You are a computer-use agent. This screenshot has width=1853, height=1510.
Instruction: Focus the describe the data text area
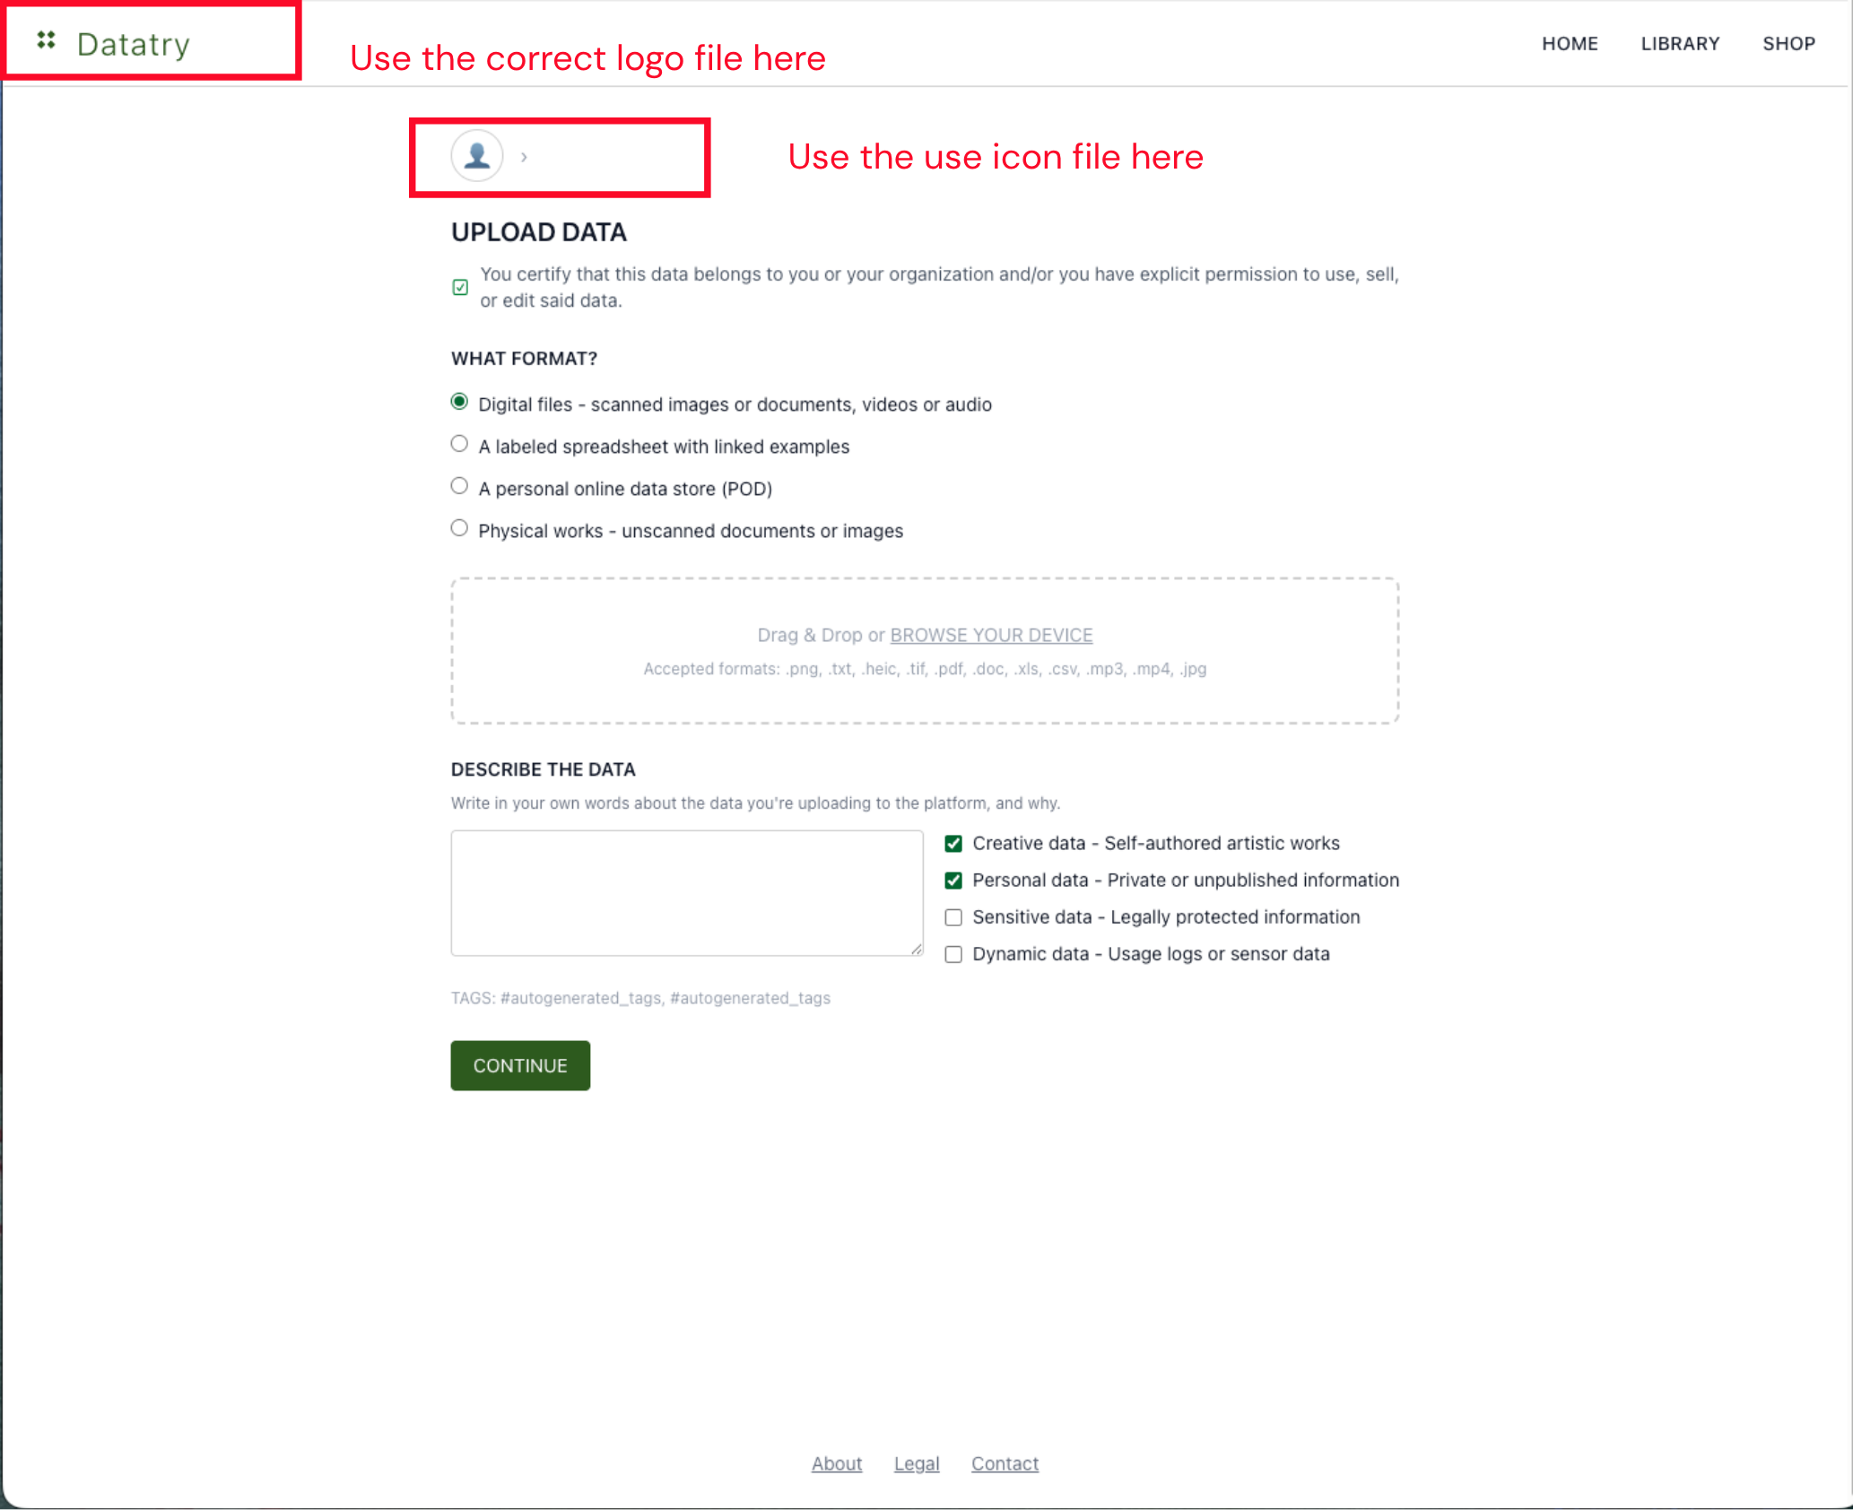tap(687, 893)
